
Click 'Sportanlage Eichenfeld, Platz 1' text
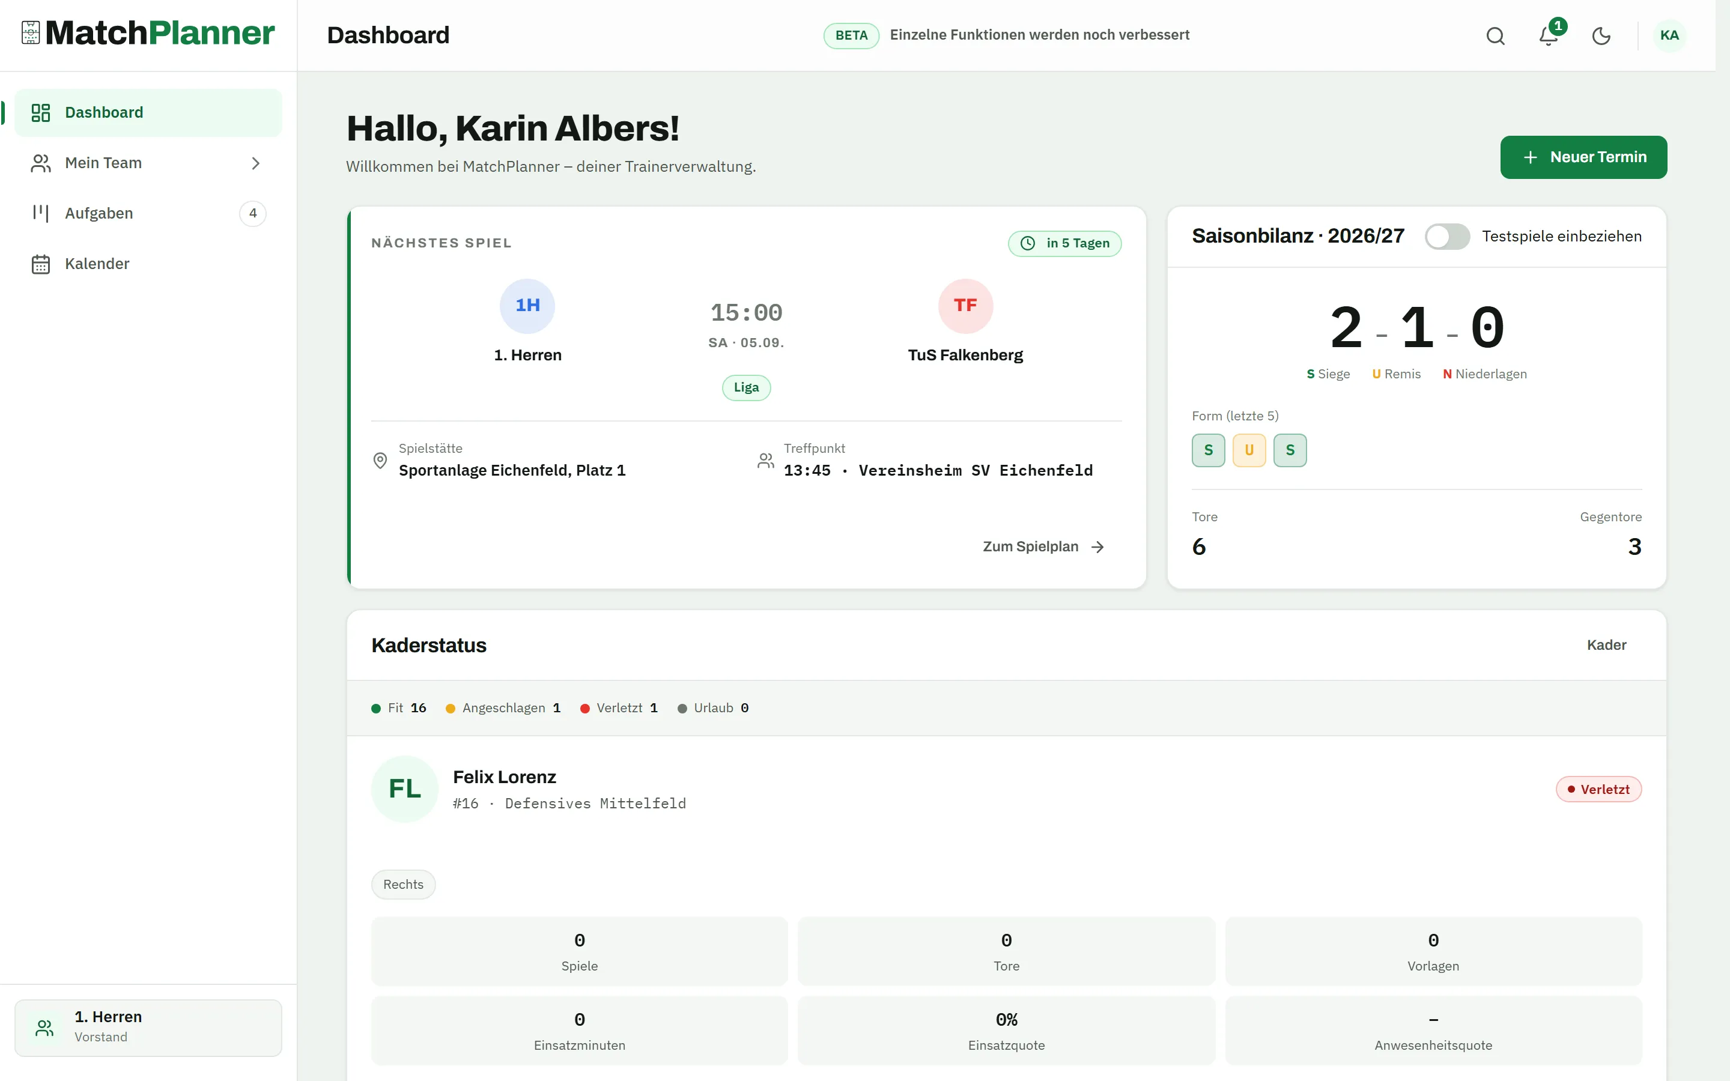coord(512,470)
